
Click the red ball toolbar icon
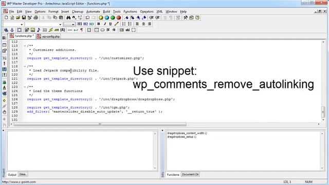(119, 17)
